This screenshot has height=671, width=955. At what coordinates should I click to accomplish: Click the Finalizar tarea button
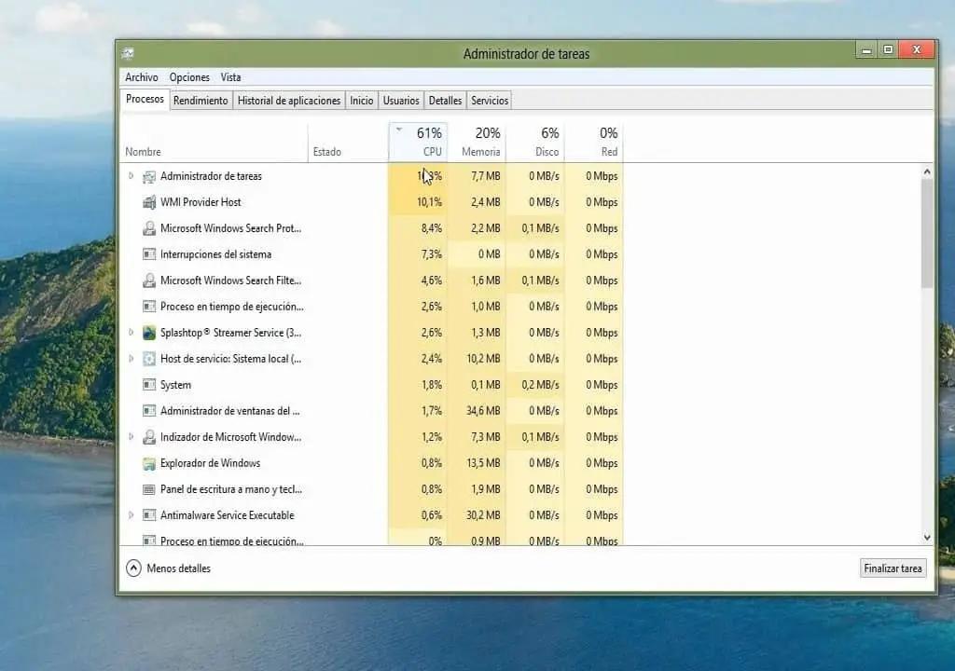(x=893, y=568)
